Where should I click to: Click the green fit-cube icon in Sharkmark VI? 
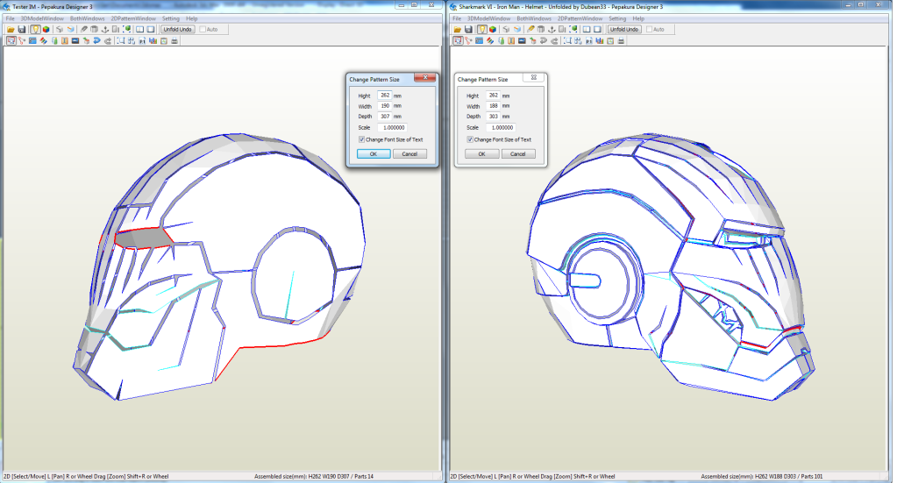(573, 29)
